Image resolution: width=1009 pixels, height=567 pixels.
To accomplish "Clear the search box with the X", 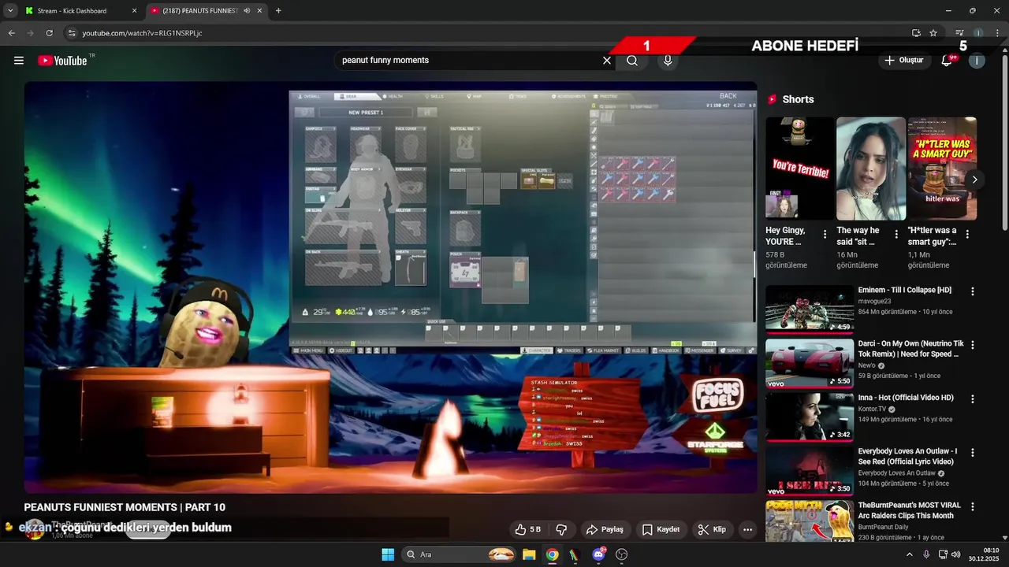I will click(x=607, y=61).
